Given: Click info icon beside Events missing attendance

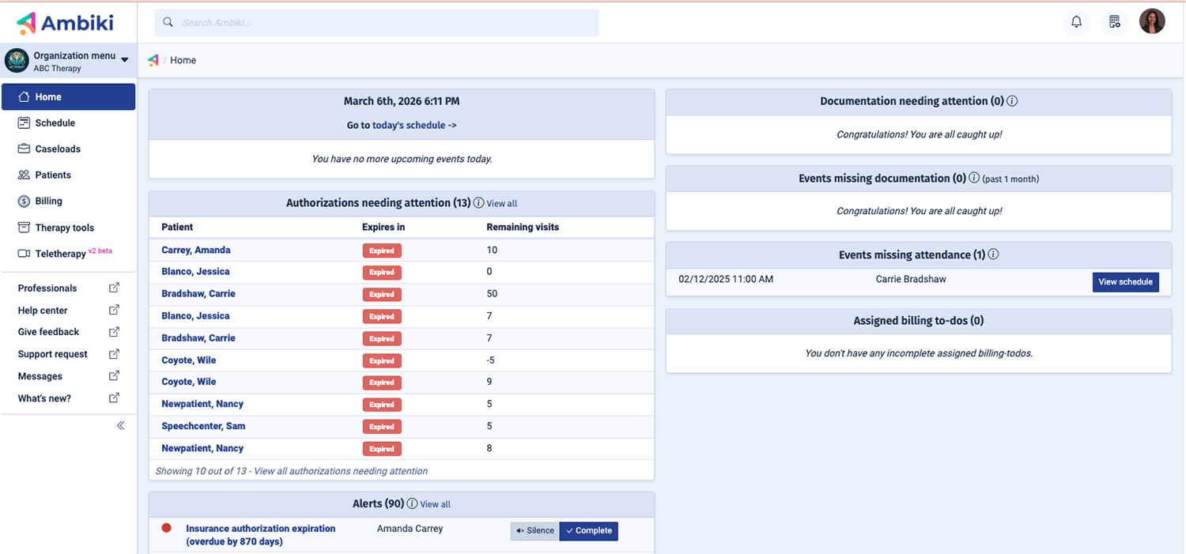Looking at the screenshot, I should 993,254.
